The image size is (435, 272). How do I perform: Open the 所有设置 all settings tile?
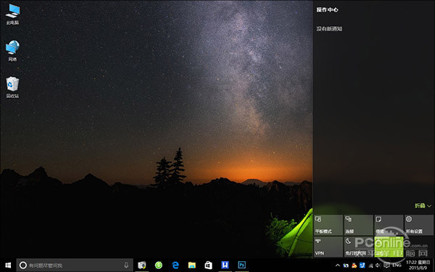419,225
